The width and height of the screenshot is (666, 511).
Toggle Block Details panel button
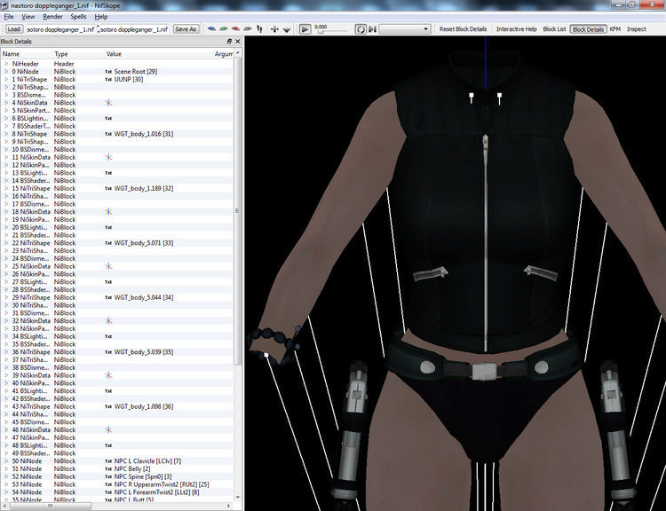pos(588,29)
